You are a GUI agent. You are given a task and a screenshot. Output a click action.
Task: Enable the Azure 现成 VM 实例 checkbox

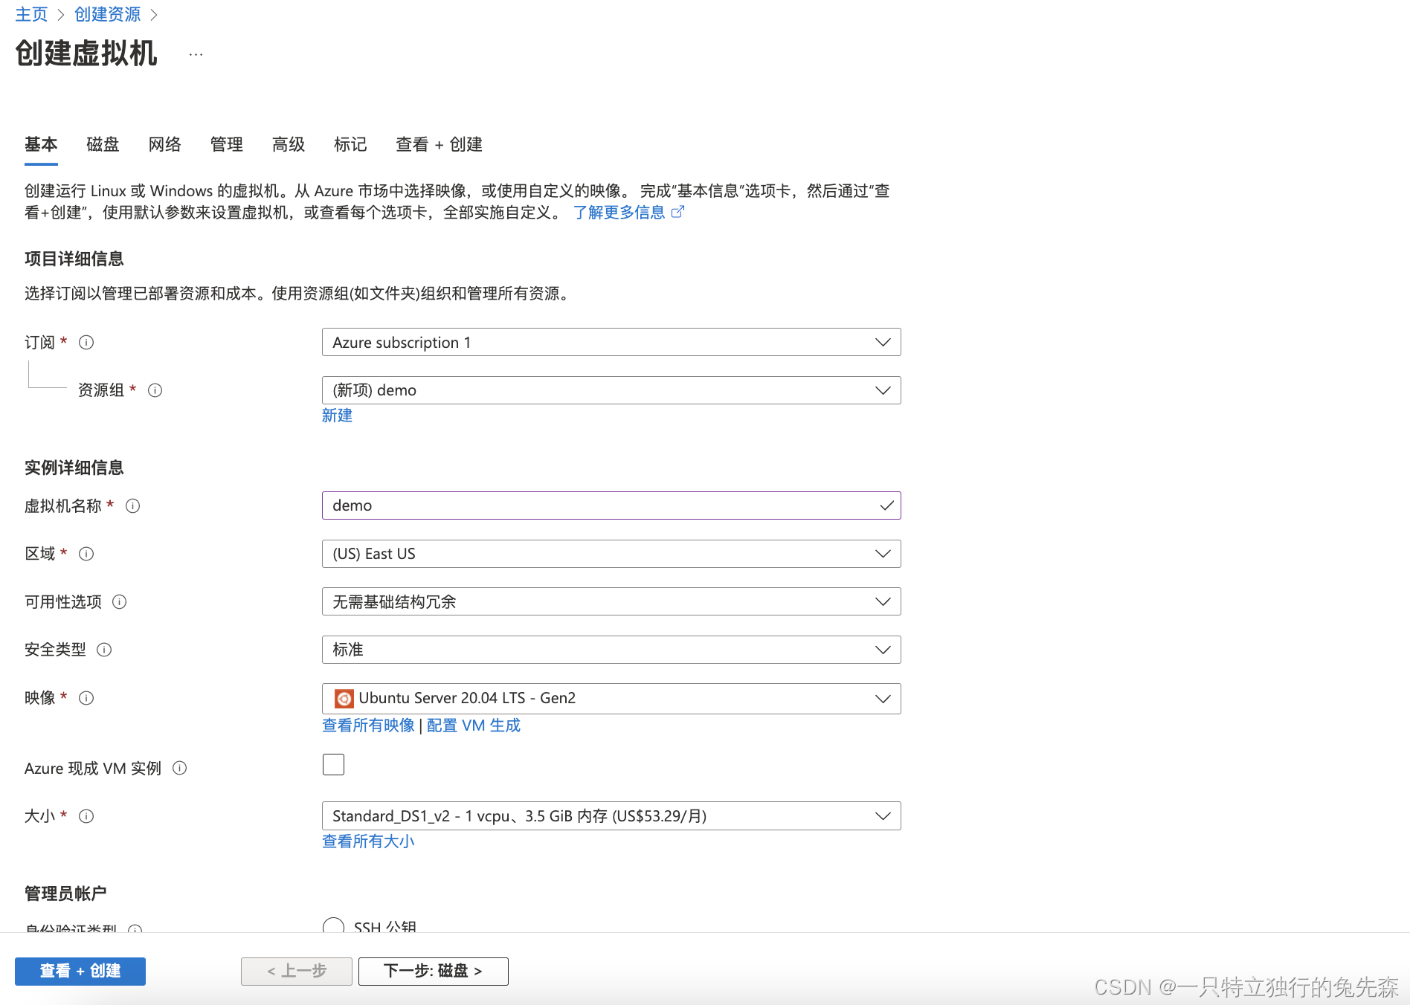333,765
